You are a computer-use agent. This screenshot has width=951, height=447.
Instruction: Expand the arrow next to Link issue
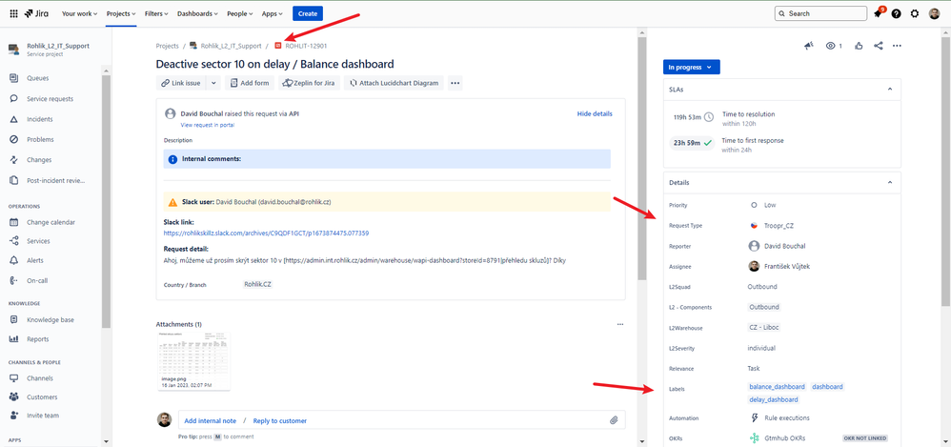213,83
